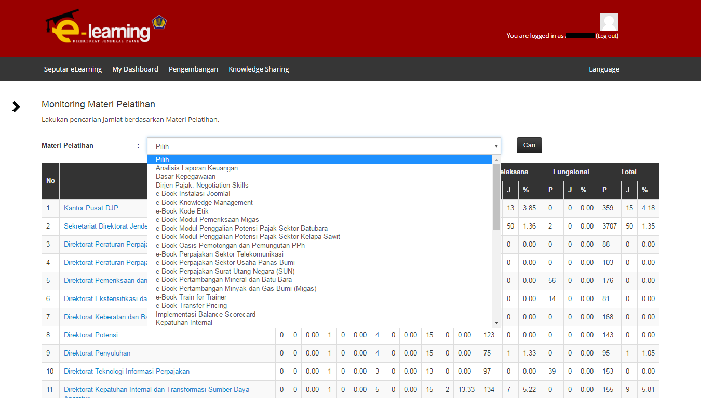The width and height of the screenshot is (701, 398).
Task: Click the Kementerian Keuangan emblem icon
Action: tap(160, 22)
